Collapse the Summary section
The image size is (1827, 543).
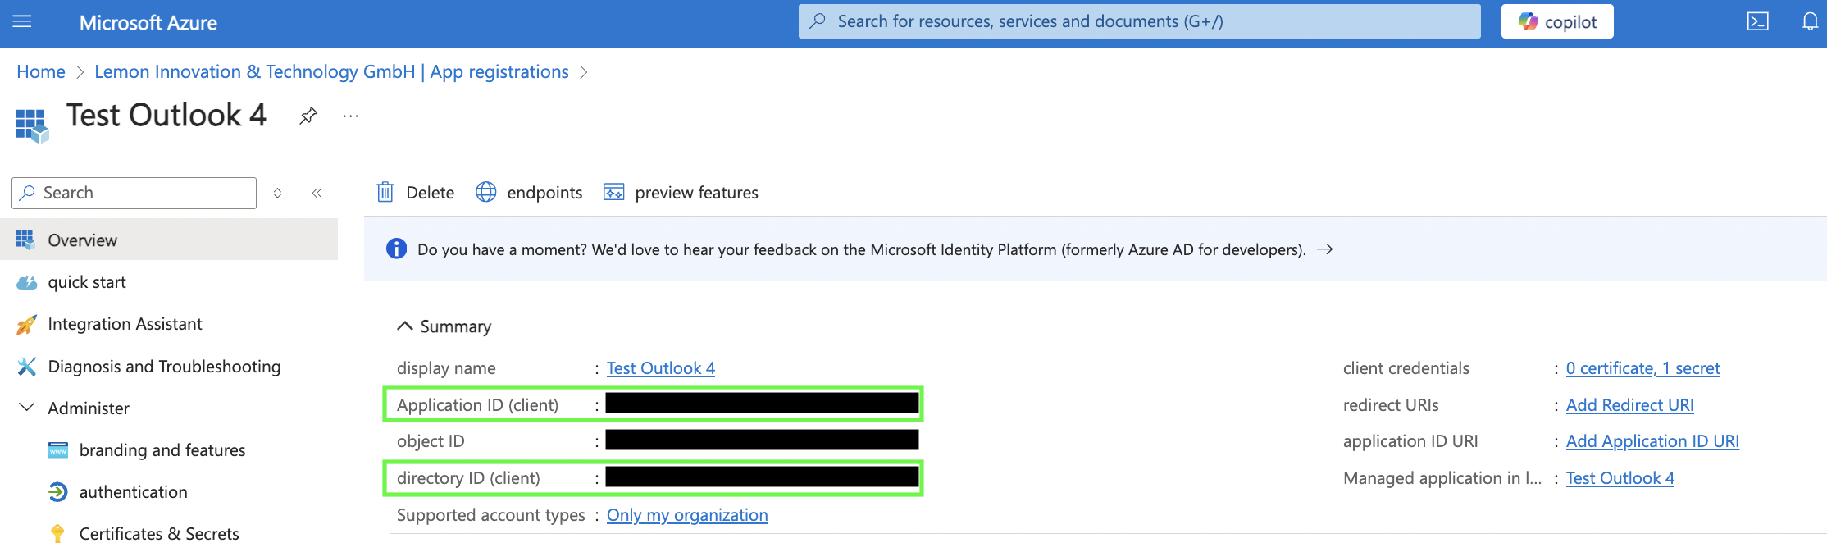(444, 326)
